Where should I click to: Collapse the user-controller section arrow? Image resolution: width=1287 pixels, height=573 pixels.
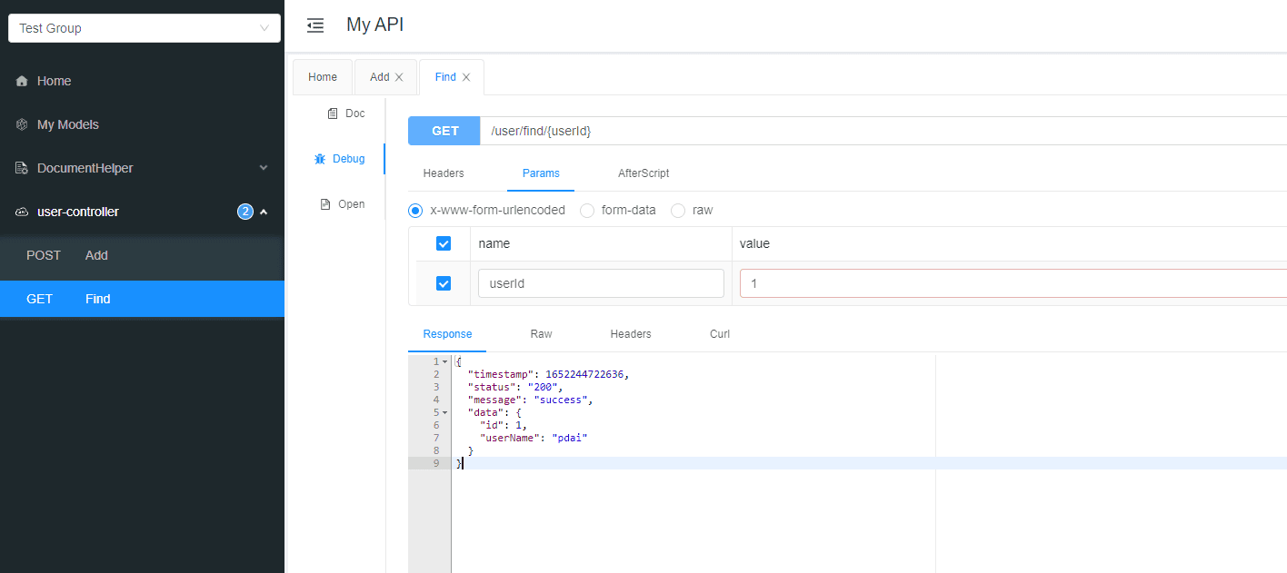point(264,212)
